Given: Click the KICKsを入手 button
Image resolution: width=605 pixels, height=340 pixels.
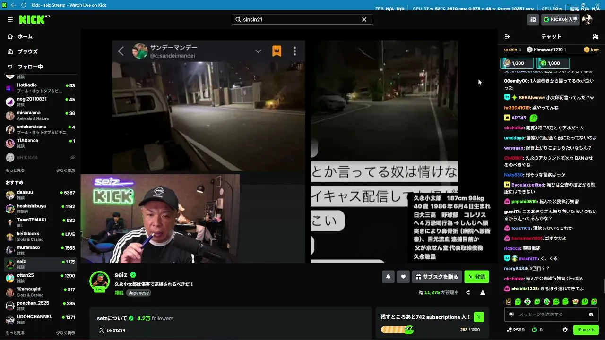Looking at the screenshot, I should coord(561,19).
